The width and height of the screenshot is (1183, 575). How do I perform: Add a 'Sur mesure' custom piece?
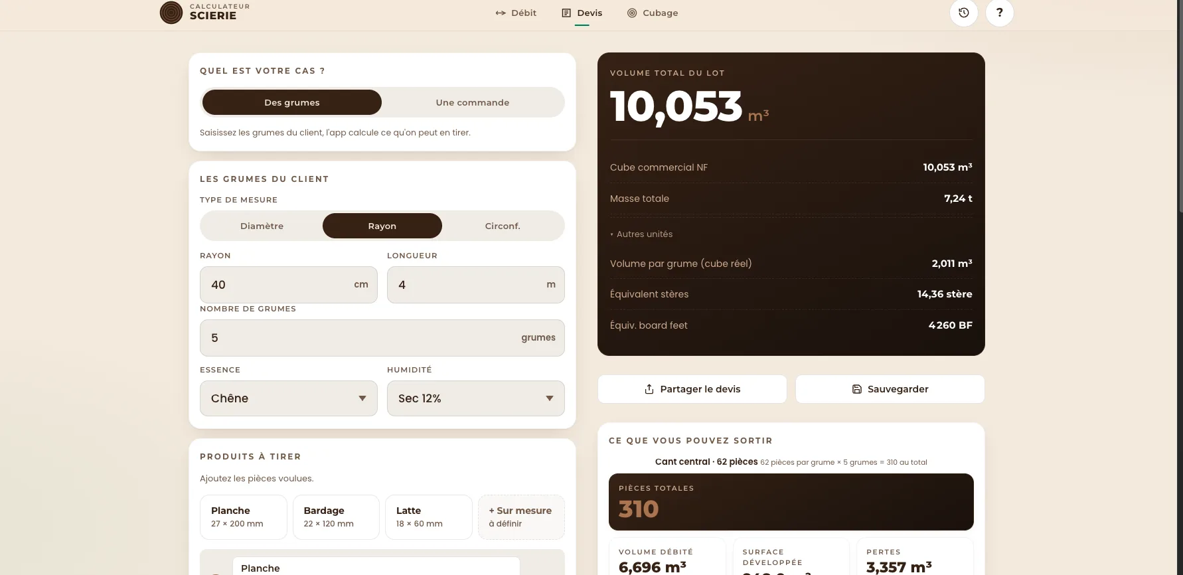(x=521, y=517)
